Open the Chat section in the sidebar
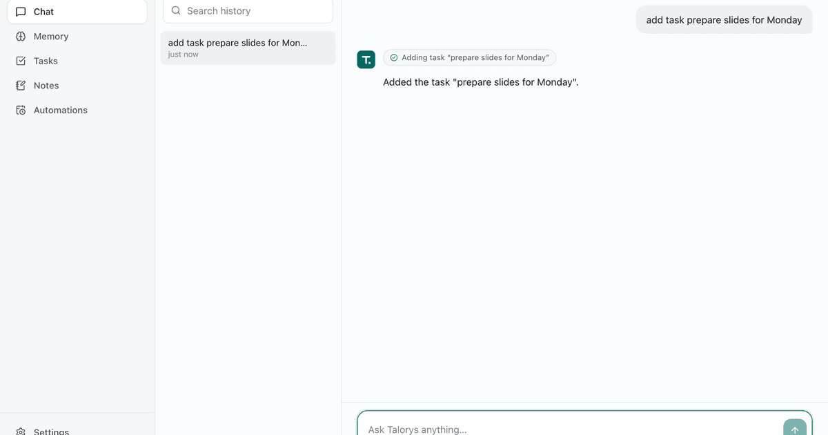 [x=77, y=12]
